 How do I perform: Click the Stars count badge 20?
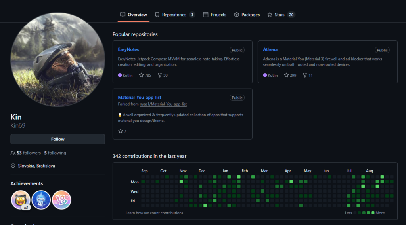tap(291, 15)
